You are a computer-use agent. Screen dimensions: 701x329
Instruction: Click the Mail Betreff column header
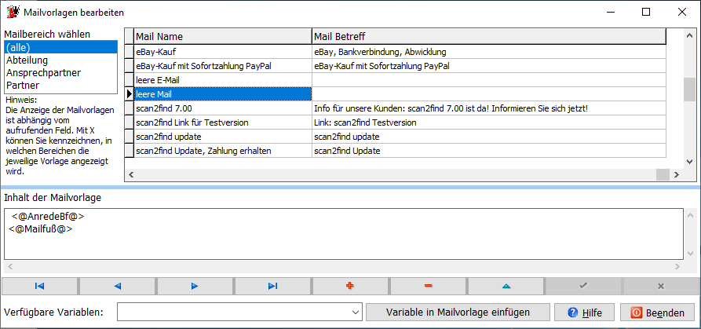489,36
